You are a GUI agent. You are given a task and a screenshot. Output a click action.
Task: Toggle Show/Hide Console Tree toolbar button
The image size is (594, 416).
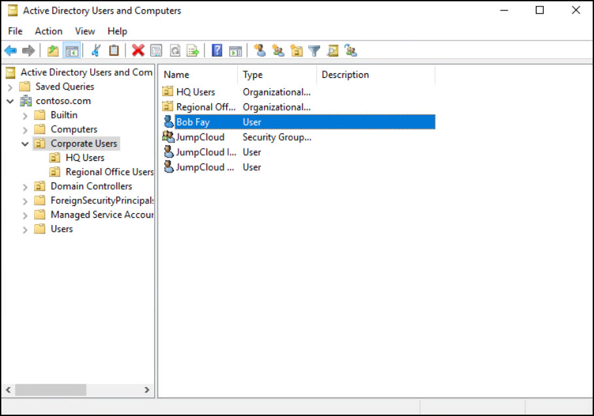click(x=71, y=50)
